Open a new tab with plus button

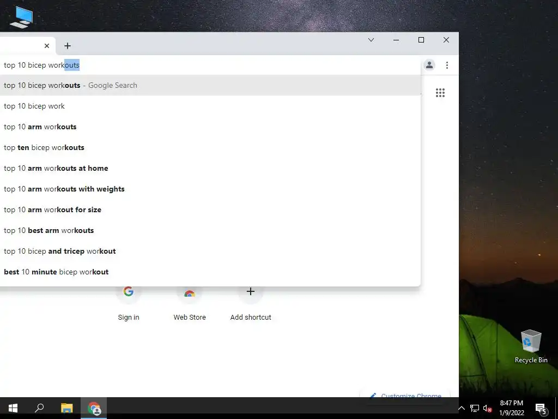tap(67, 46)
